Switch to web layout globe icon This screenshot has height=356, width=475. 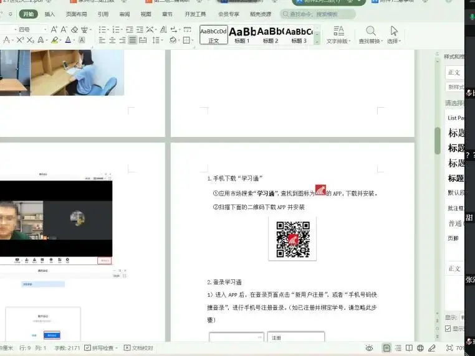tap(420, 348)
